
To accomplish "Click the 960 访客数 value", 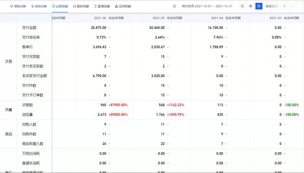I will coord(103,105).
